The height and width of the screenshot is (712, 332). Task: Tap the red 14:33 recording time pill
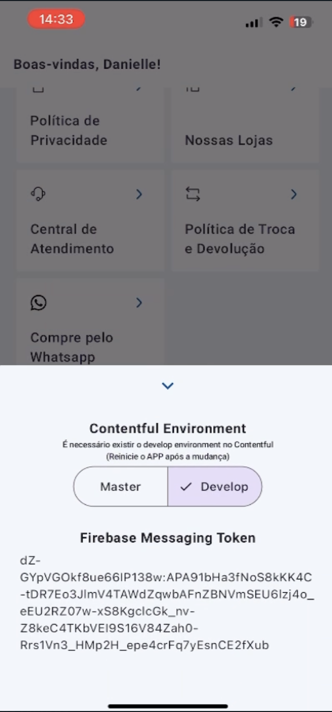[56, 20]
